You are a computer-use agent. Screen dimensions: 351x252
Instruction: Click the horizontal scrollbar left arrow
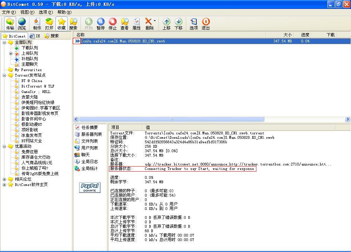pos(76,119)
